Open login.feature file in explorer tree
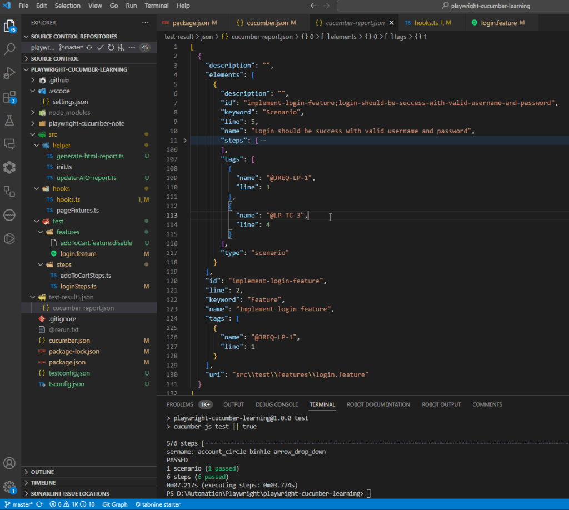The height and width of the screenshot is (510, 569). pos(78,254)
